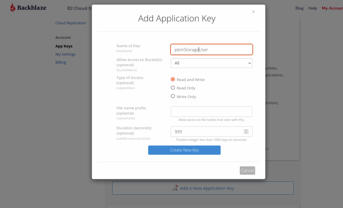Image resolution: width=343 pixels, height=208 pixels.
Task: Increment the Duration value with the up arrow
Action: coord(247,130)
